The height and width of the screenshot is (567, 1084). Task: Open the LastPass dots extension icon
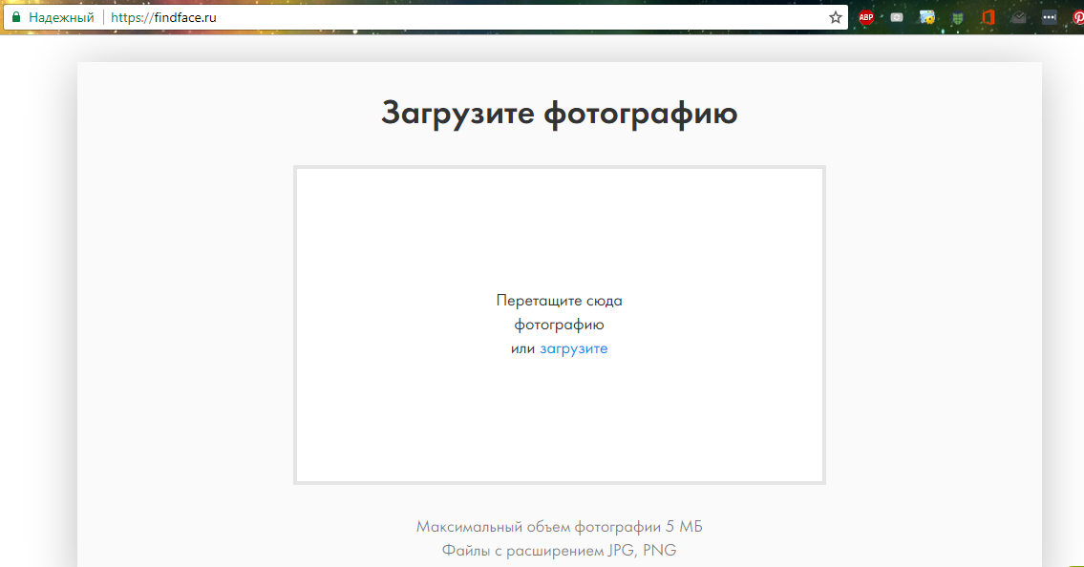point(1049,17)
